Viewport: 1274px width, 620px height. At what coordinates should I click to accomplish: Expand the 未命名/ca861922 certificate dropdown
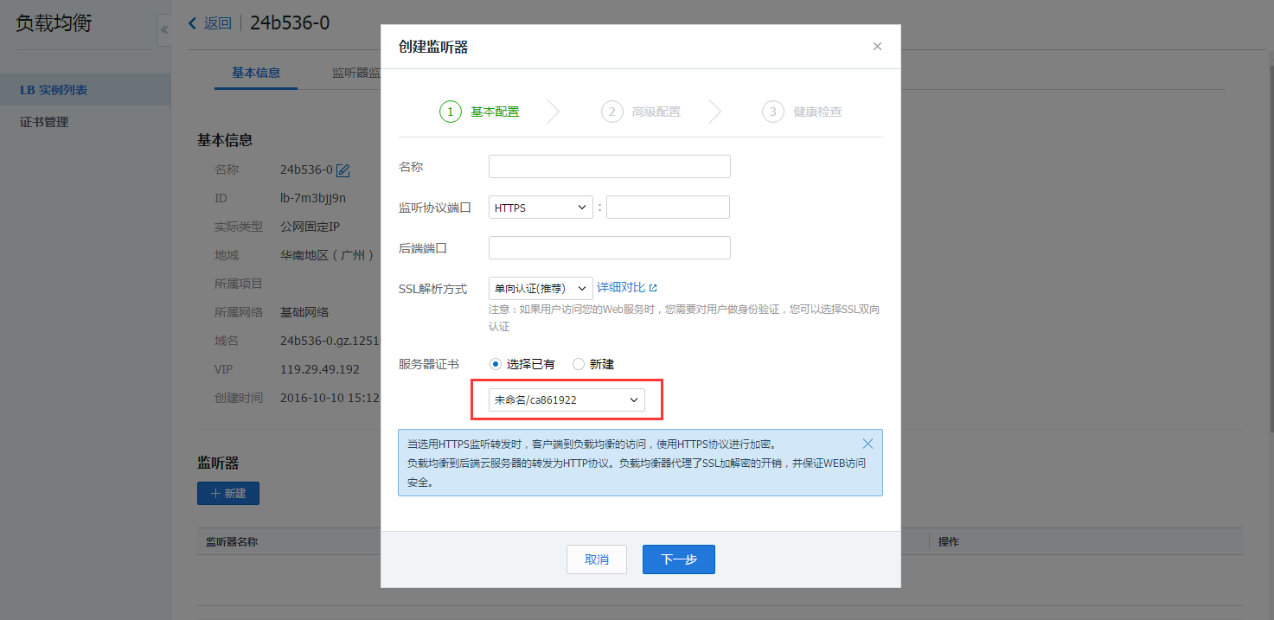click(567, 399)
